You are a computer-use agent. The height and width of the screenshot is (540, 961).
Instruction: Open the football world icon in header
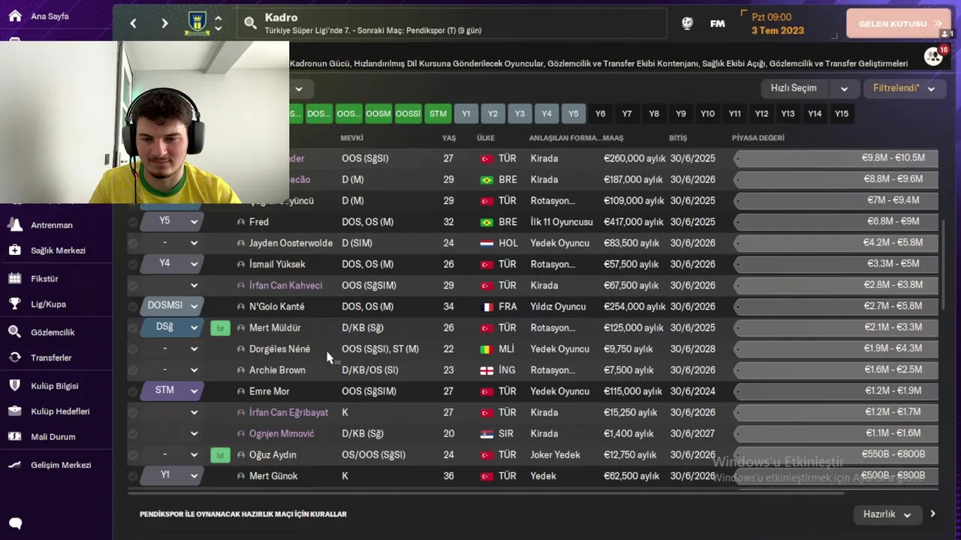(x=687, y=23)
